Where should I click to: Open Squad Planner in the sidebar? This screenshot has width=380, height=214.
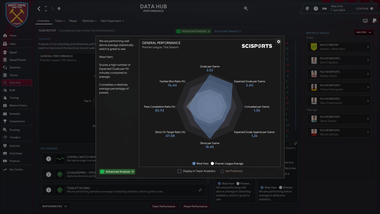16,60
